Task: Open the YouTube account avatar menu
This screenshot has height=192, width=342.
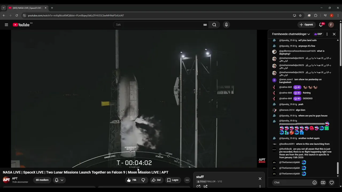Action: pos(331,25)
